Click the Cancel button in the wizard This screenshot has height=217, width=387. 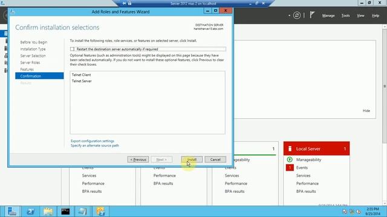pyautogui.click(x=215, y=159)
